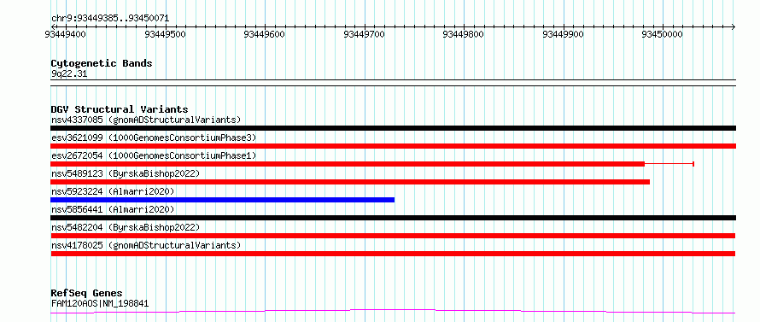Click the nsv4337085 black variant bar
760x322 pixels.
(393, 128)
